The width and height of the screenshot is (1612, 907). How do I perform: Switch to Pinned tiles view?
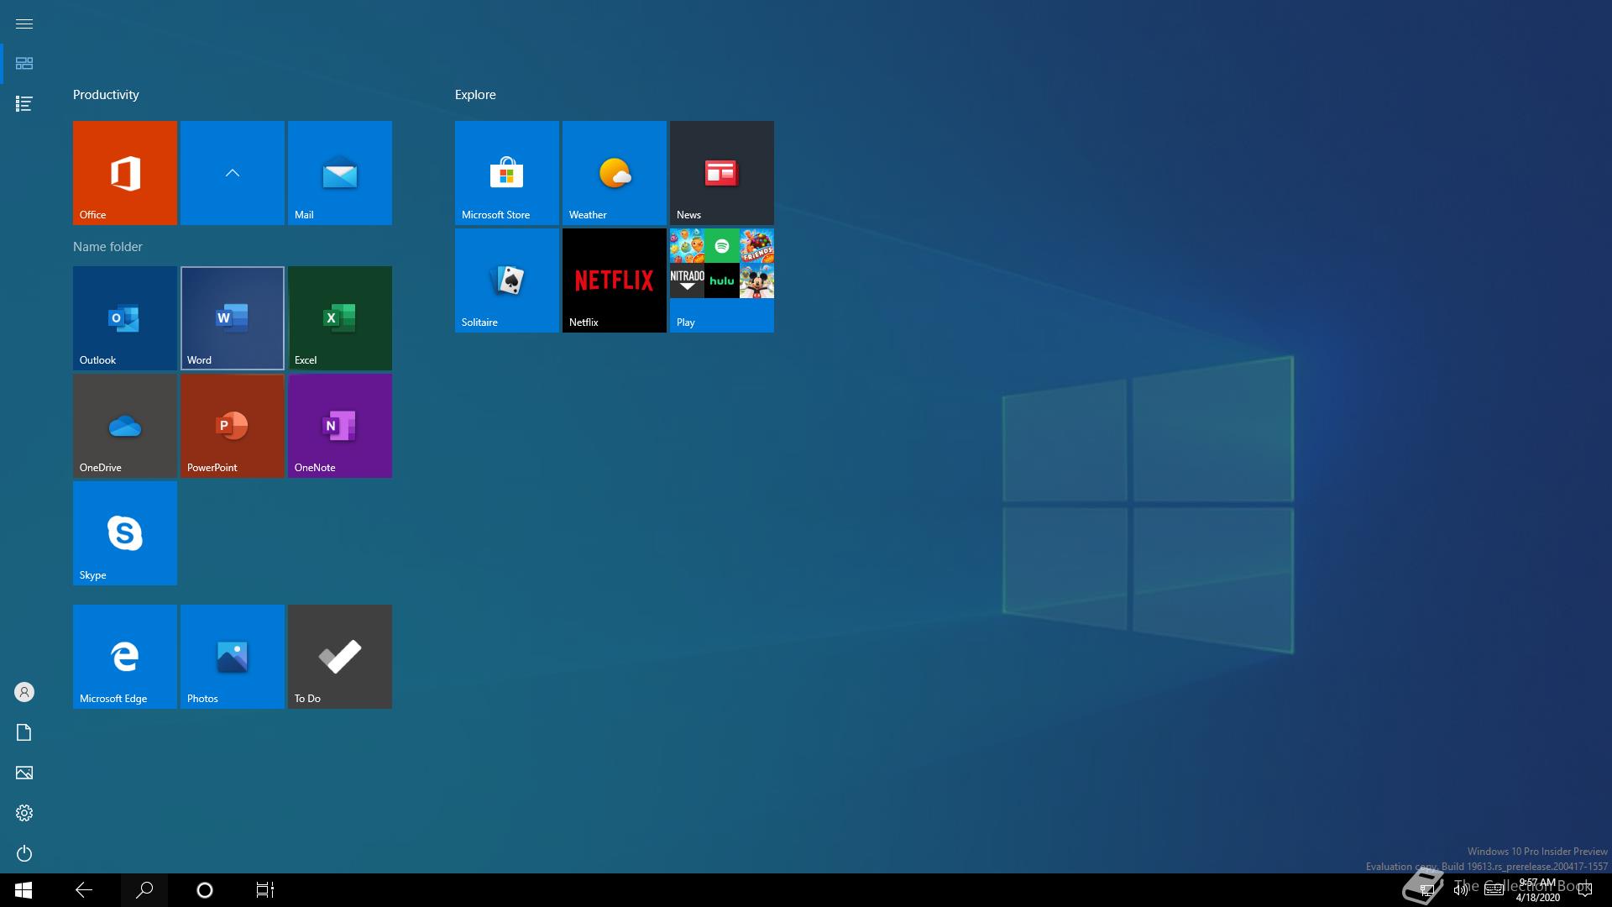pos(24,64)
